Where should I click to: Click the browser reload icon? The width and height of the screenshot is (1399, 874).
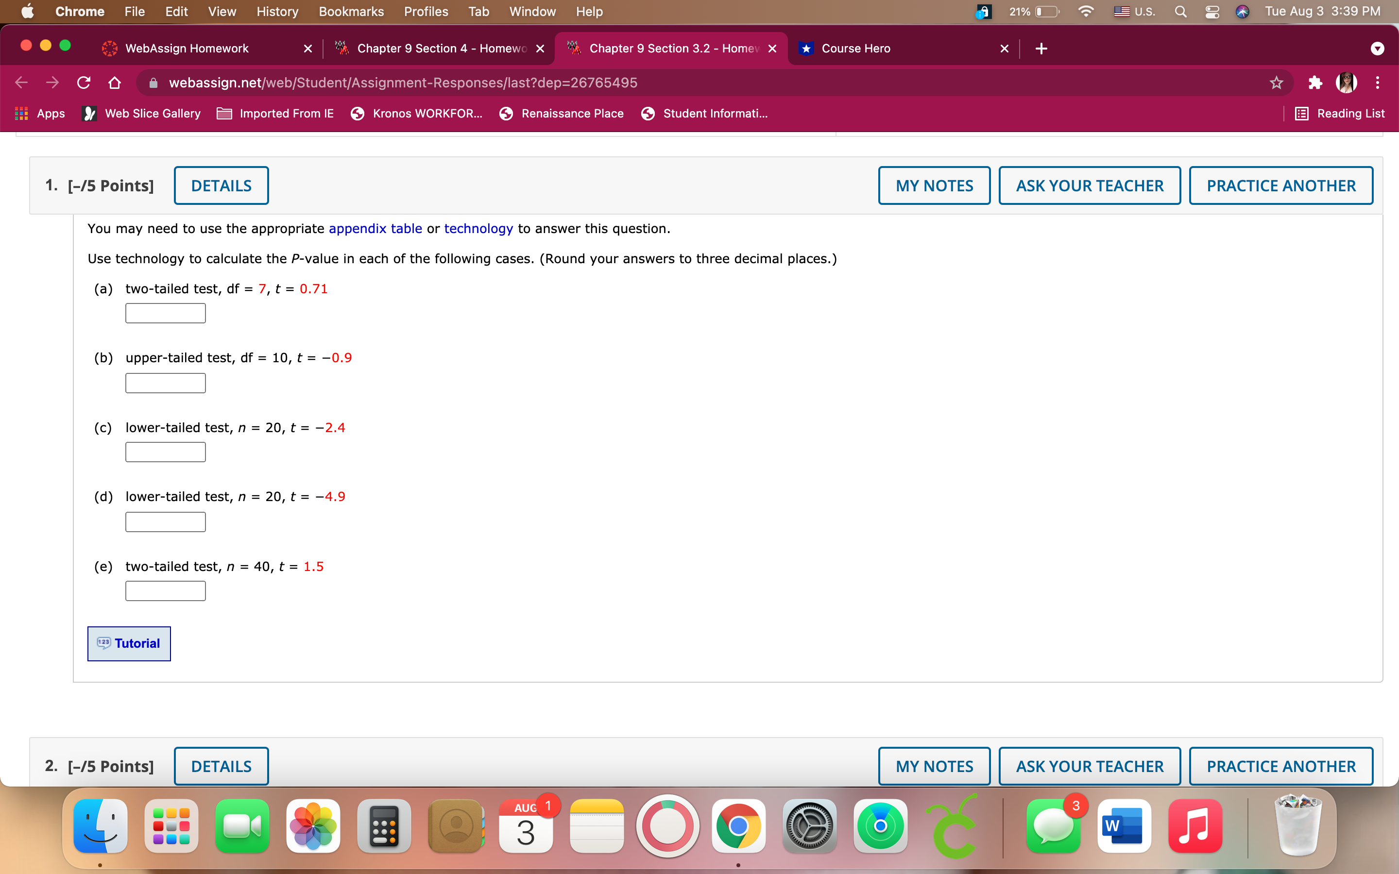[84, 83]
